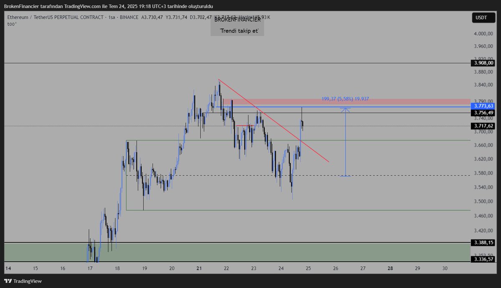Click date 22 on the time axis
The width and height of the screenshot is (501, 288).
(226, 268)
